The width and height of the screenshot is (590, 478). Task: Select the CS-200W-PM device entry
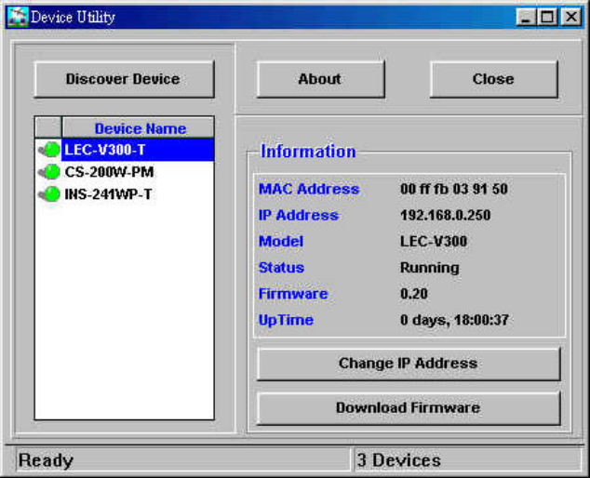pyautogui.click(x=109, y=172)
